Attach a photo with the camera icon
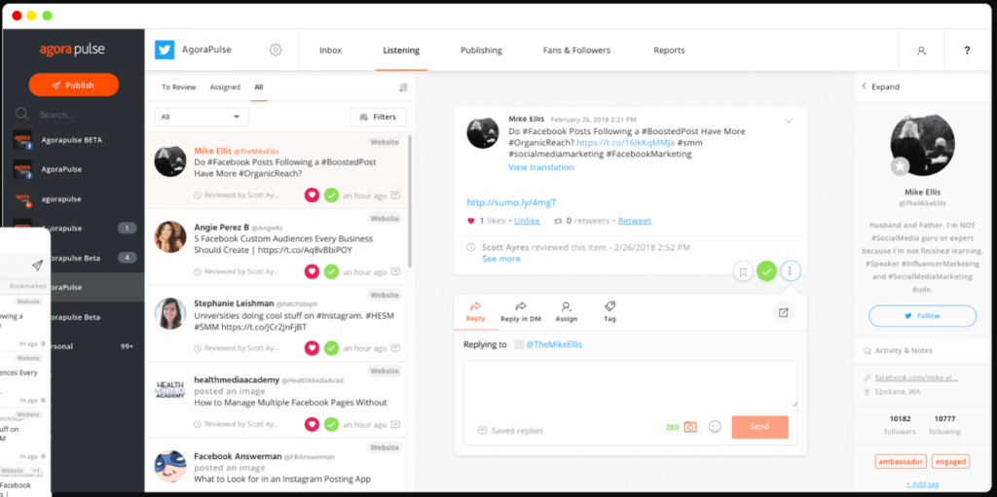Image resolution: width=997 pixels, height=497 pixels. tap(690, 427)
